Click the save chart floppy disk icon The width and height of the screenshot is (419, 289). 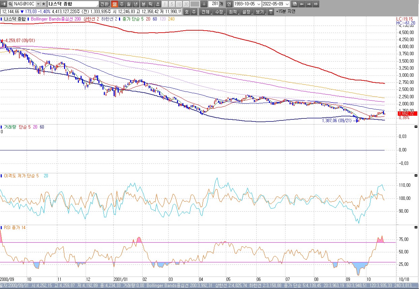tap(295, 4)
